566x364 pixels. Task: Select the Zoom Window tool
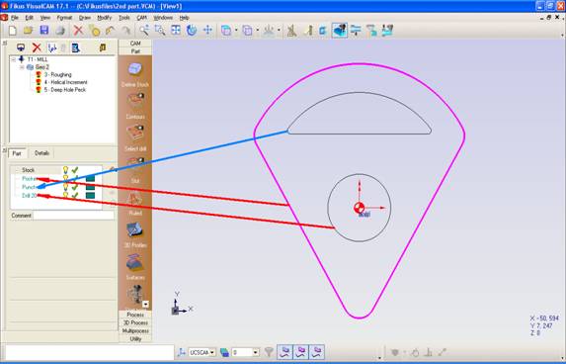click(160, 31)
